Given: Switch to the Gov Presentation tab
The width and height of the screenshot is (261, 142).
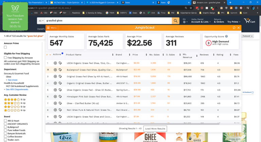Looking at the screenshot, I should click(35, 2).
